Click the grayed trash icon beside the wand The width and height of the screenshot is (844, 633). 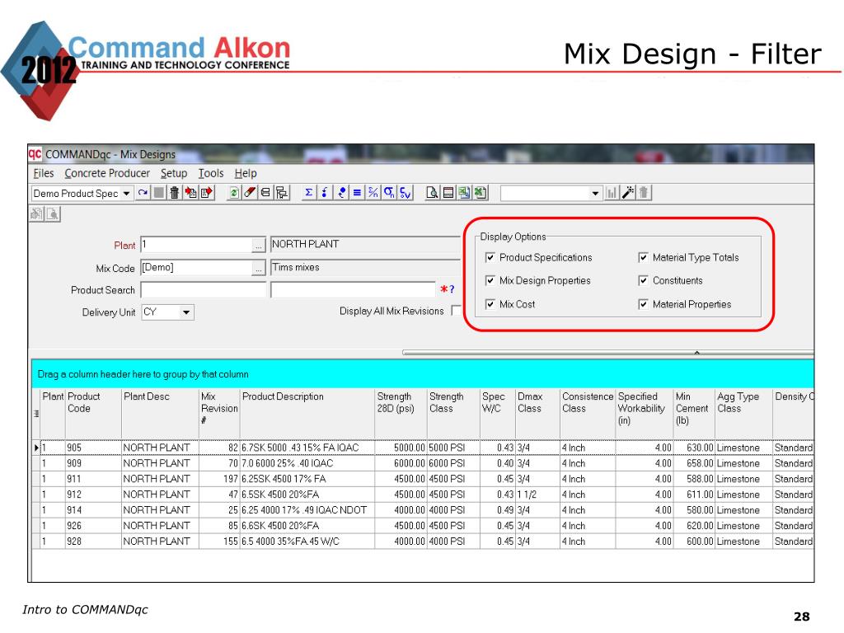[x=644, y=193]
